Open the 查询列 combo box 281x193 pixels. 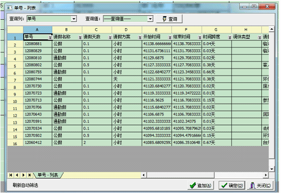[x=52, y=19]
